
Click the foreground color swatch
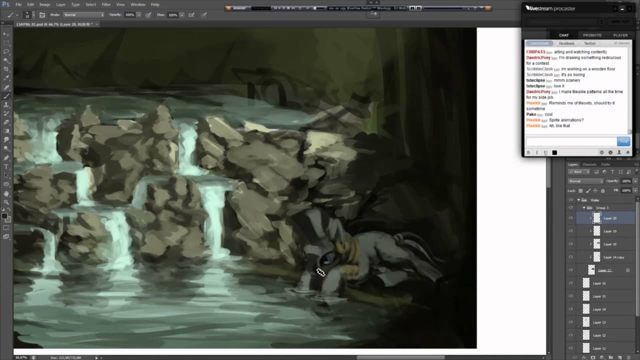[4, 216]
